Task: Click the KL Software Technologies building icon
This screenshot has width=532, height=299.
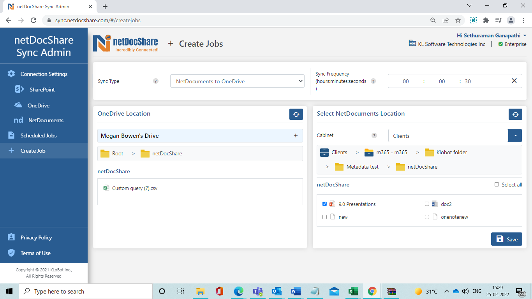Action: click(x=412, y=44)
